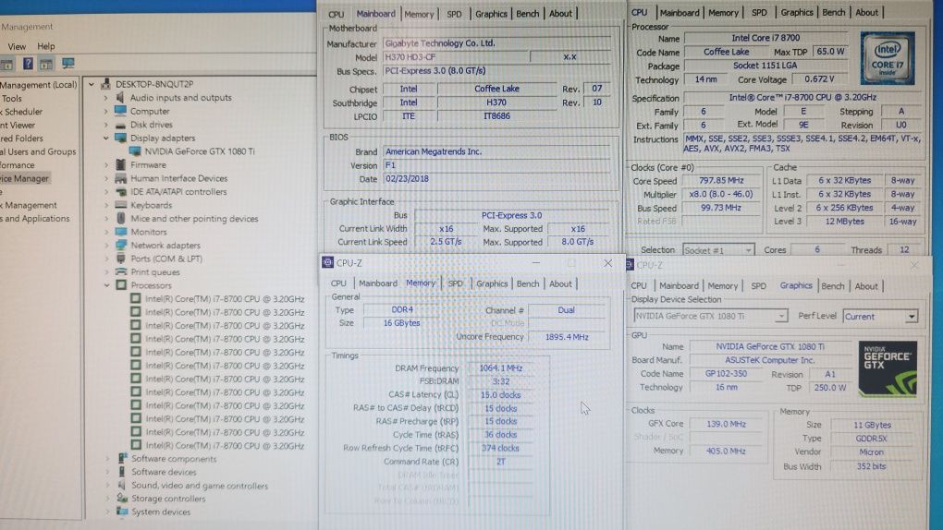Close the CPU-Z Memory window
The image size is (943, 530).
tap(607, 263)
